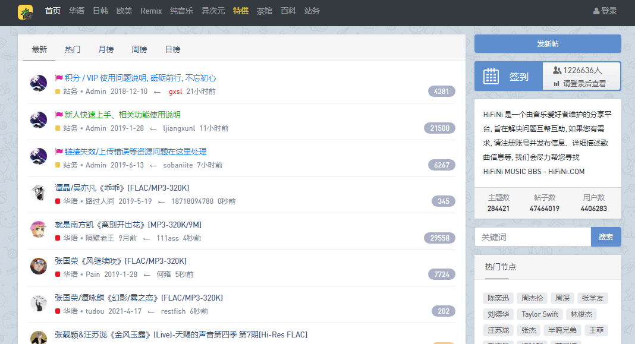Click the 4381 reply count badge
Image resolution: width=635 pixels, height=344 pixels.
441,91
